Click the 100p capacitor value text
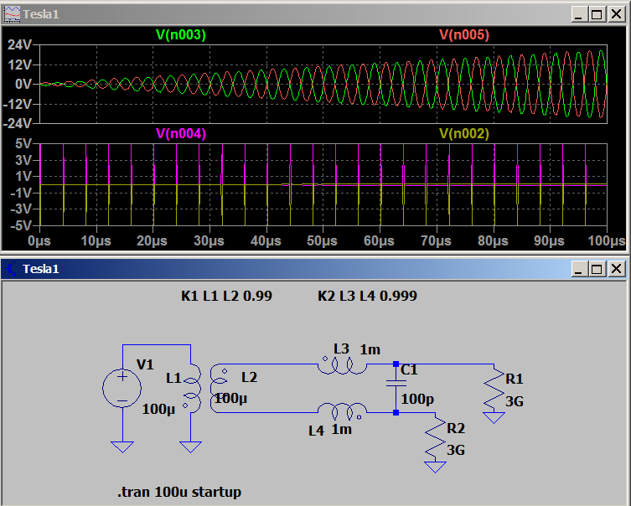This screenshot has height=506, width=631. point(417,400)
